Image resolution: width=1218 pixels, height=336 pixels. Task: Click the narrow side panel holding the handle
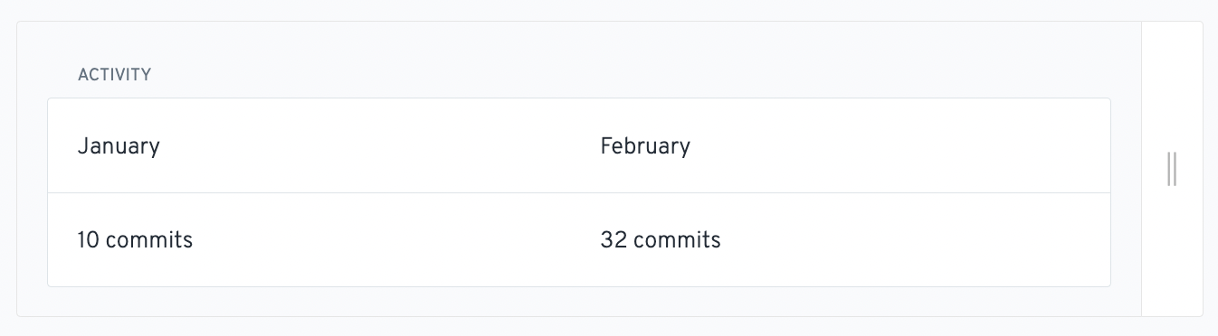(1173, 169)
